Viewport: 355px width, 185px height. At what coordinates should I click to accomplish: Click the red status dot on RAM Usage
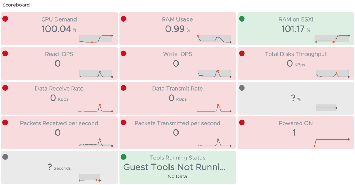[123, 19]
